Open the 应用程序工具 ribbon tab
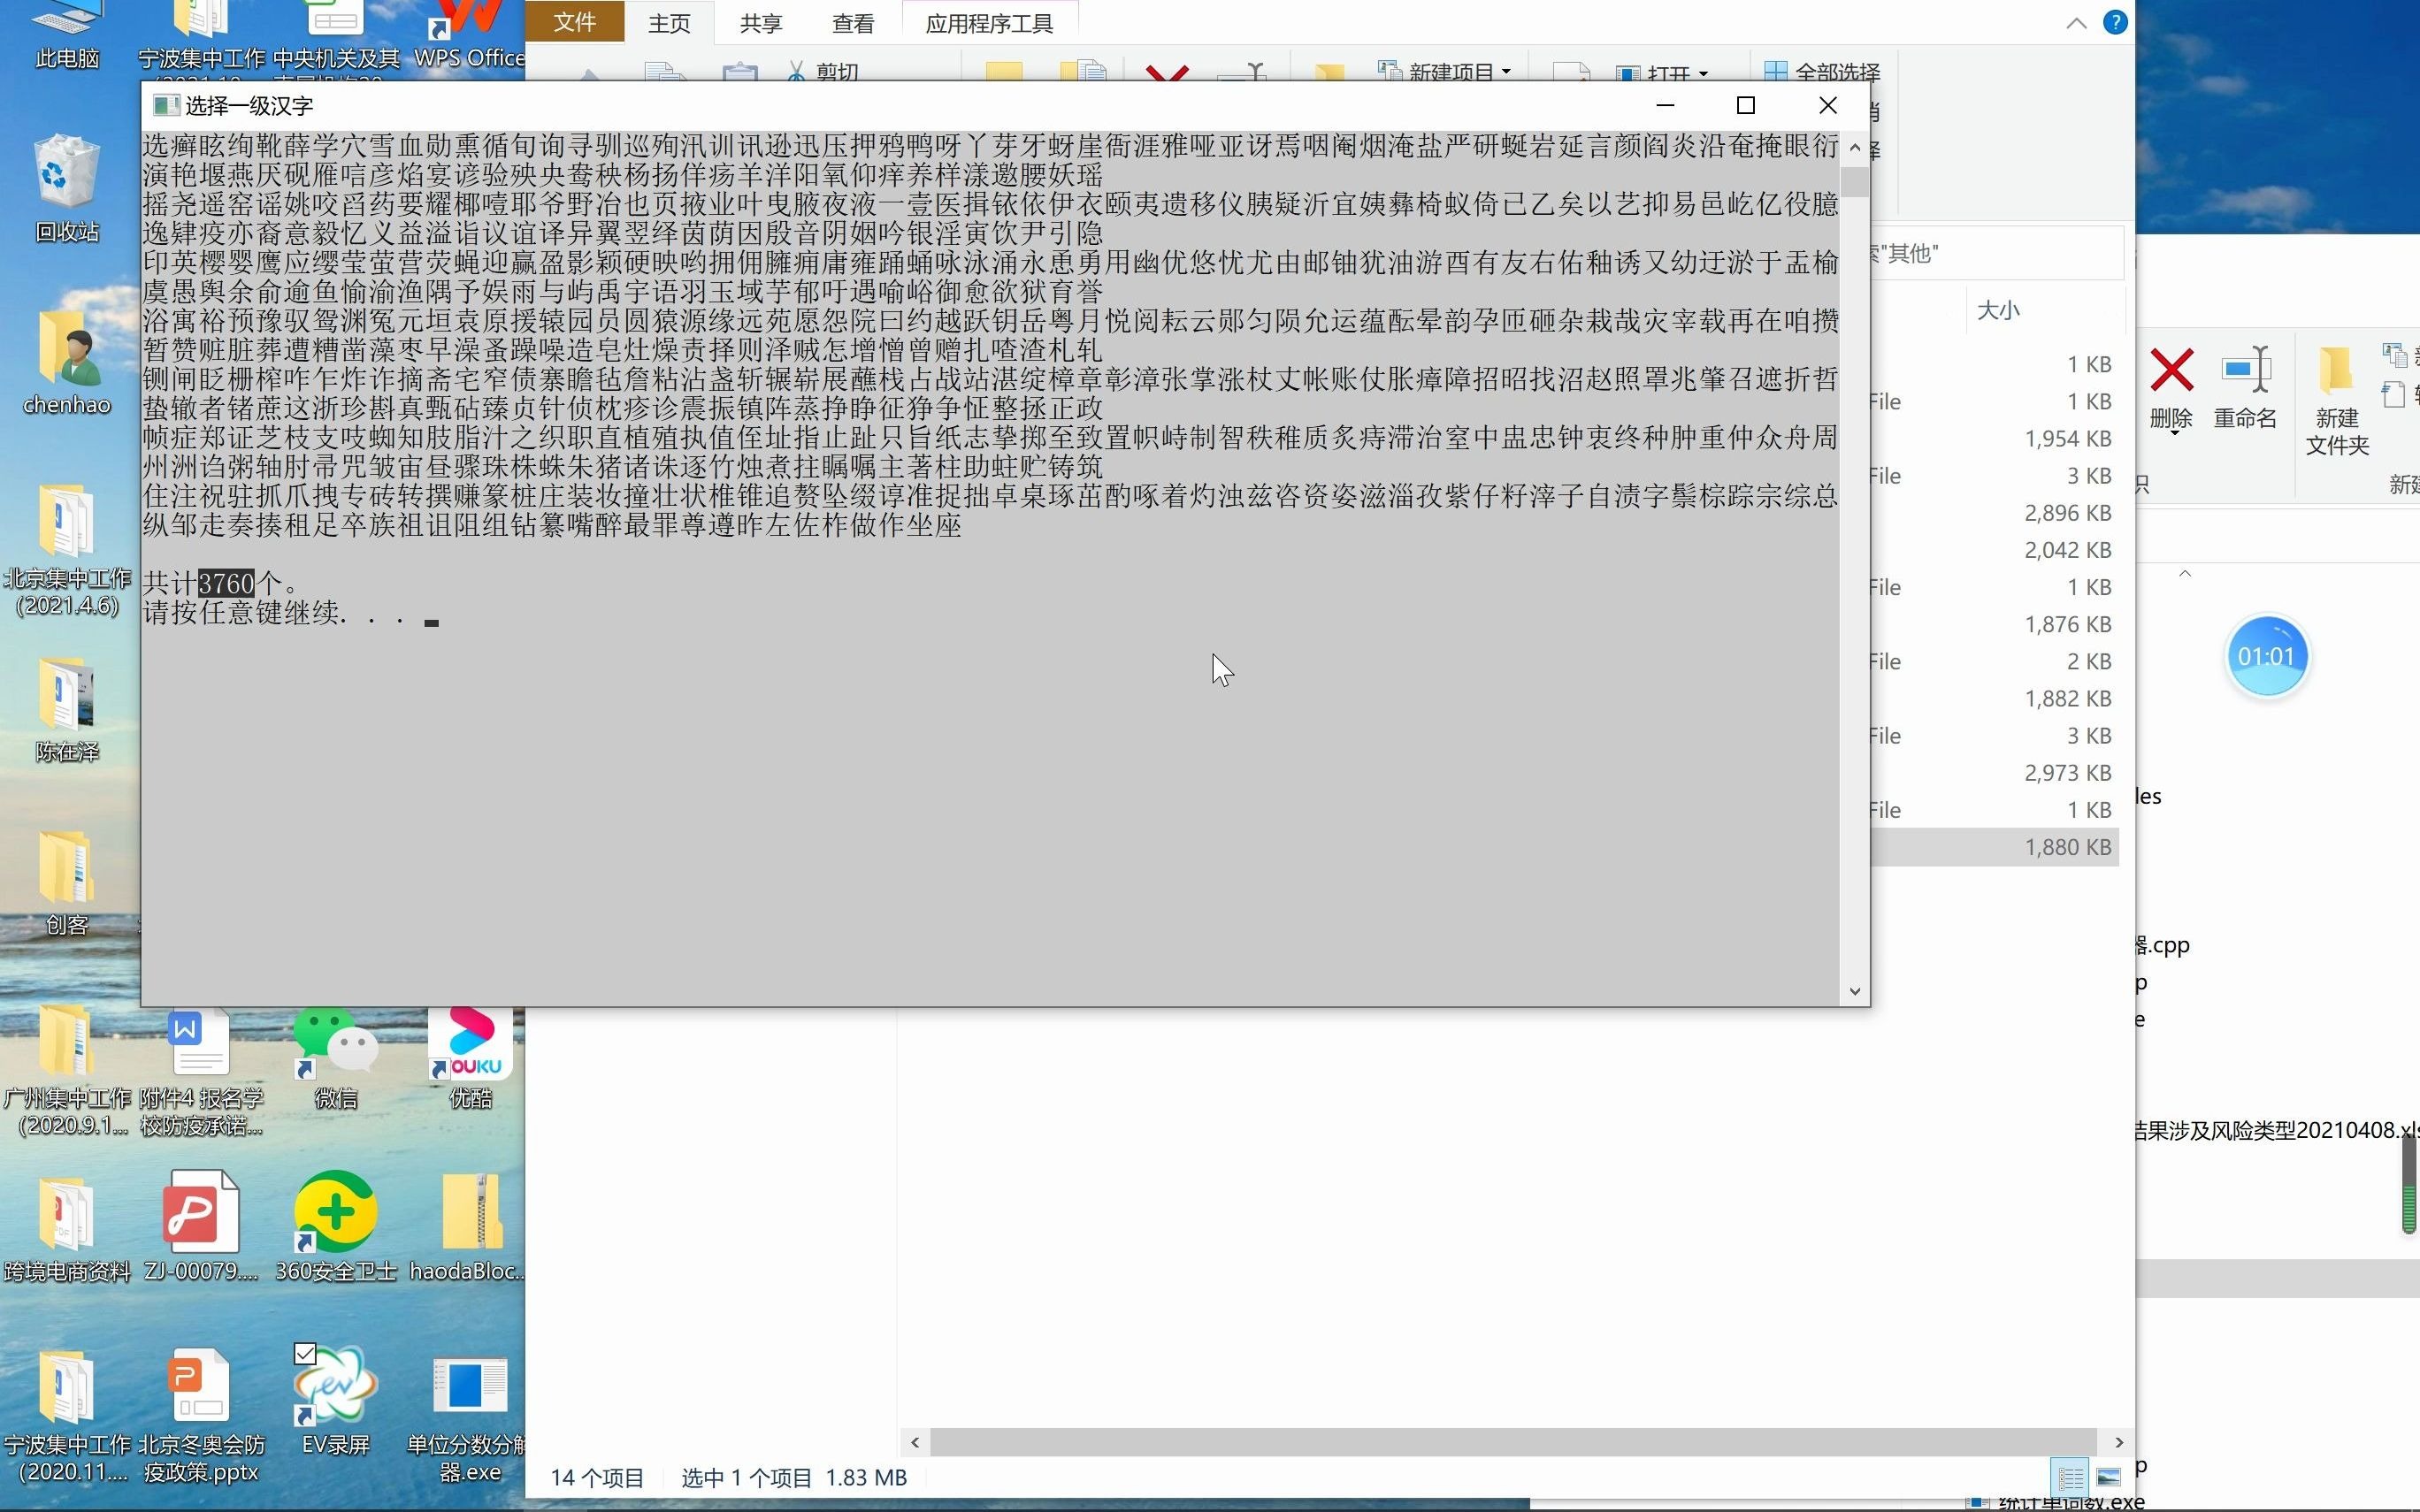Viewport: 2420px width, 1512px height. pyautogui.click(x=989, y=23)
